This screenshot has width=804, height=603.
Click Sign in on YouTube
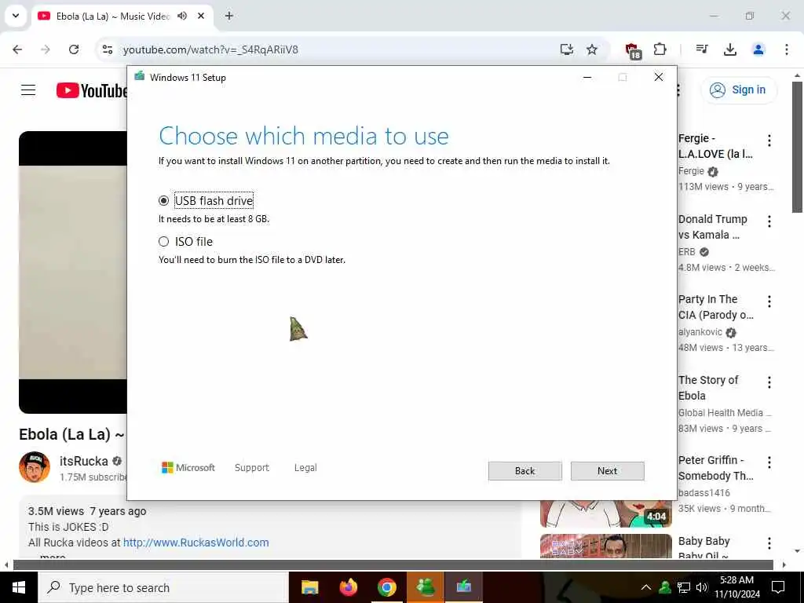pos(739,90)
